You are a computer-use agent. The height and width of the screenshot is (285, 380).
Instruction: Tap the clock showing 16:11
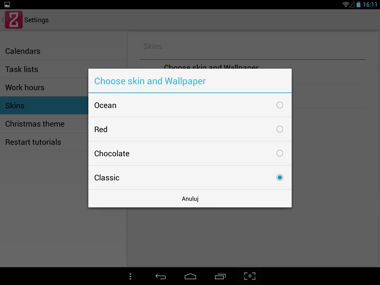370,4
